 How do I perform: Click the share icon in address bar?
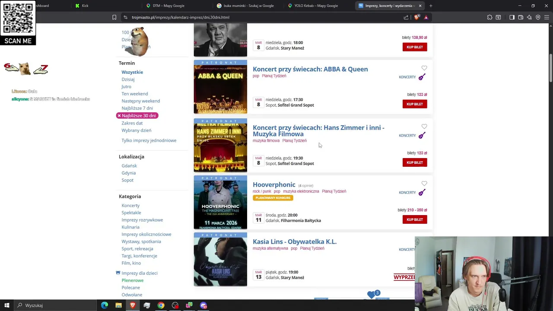pos(406,17)
